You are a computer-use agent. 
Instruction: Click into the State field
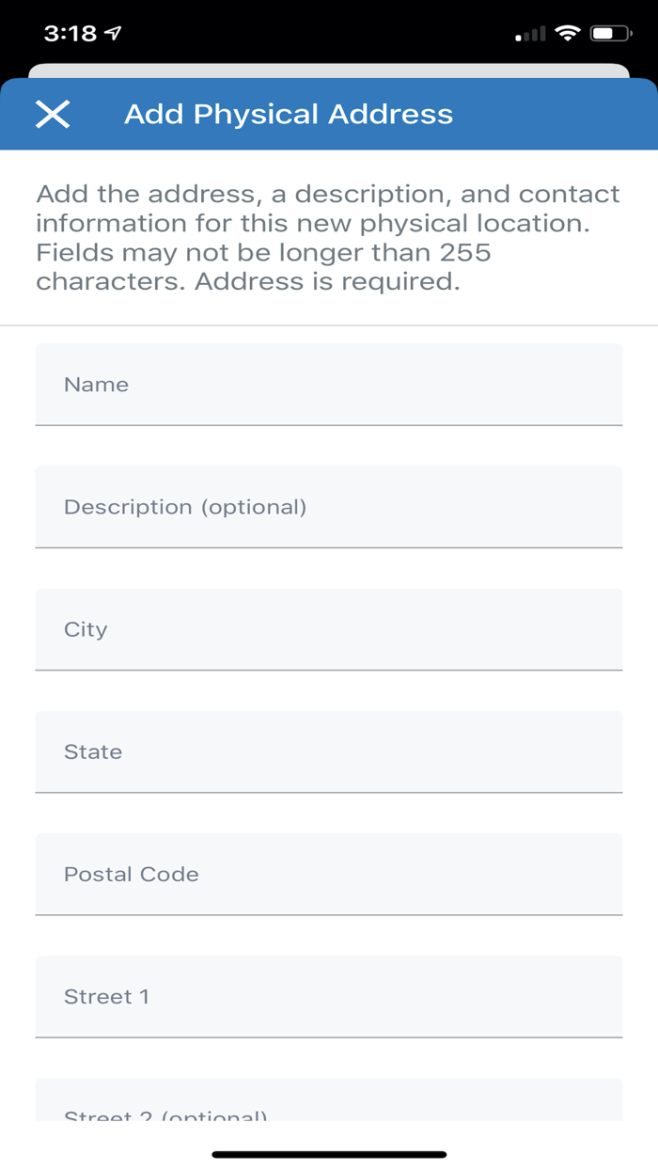click(329, 751)
